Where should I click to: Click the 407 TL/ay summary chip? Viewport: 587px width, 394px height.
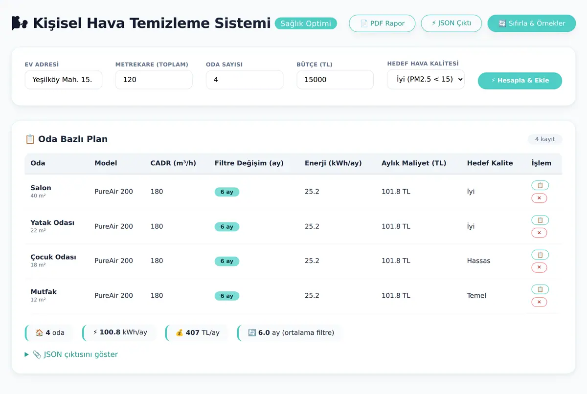tap(197, 333)
